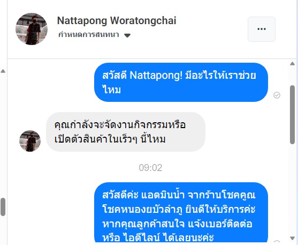
Task: Click the word ไหม in greeting bubble
Action: 112,90
